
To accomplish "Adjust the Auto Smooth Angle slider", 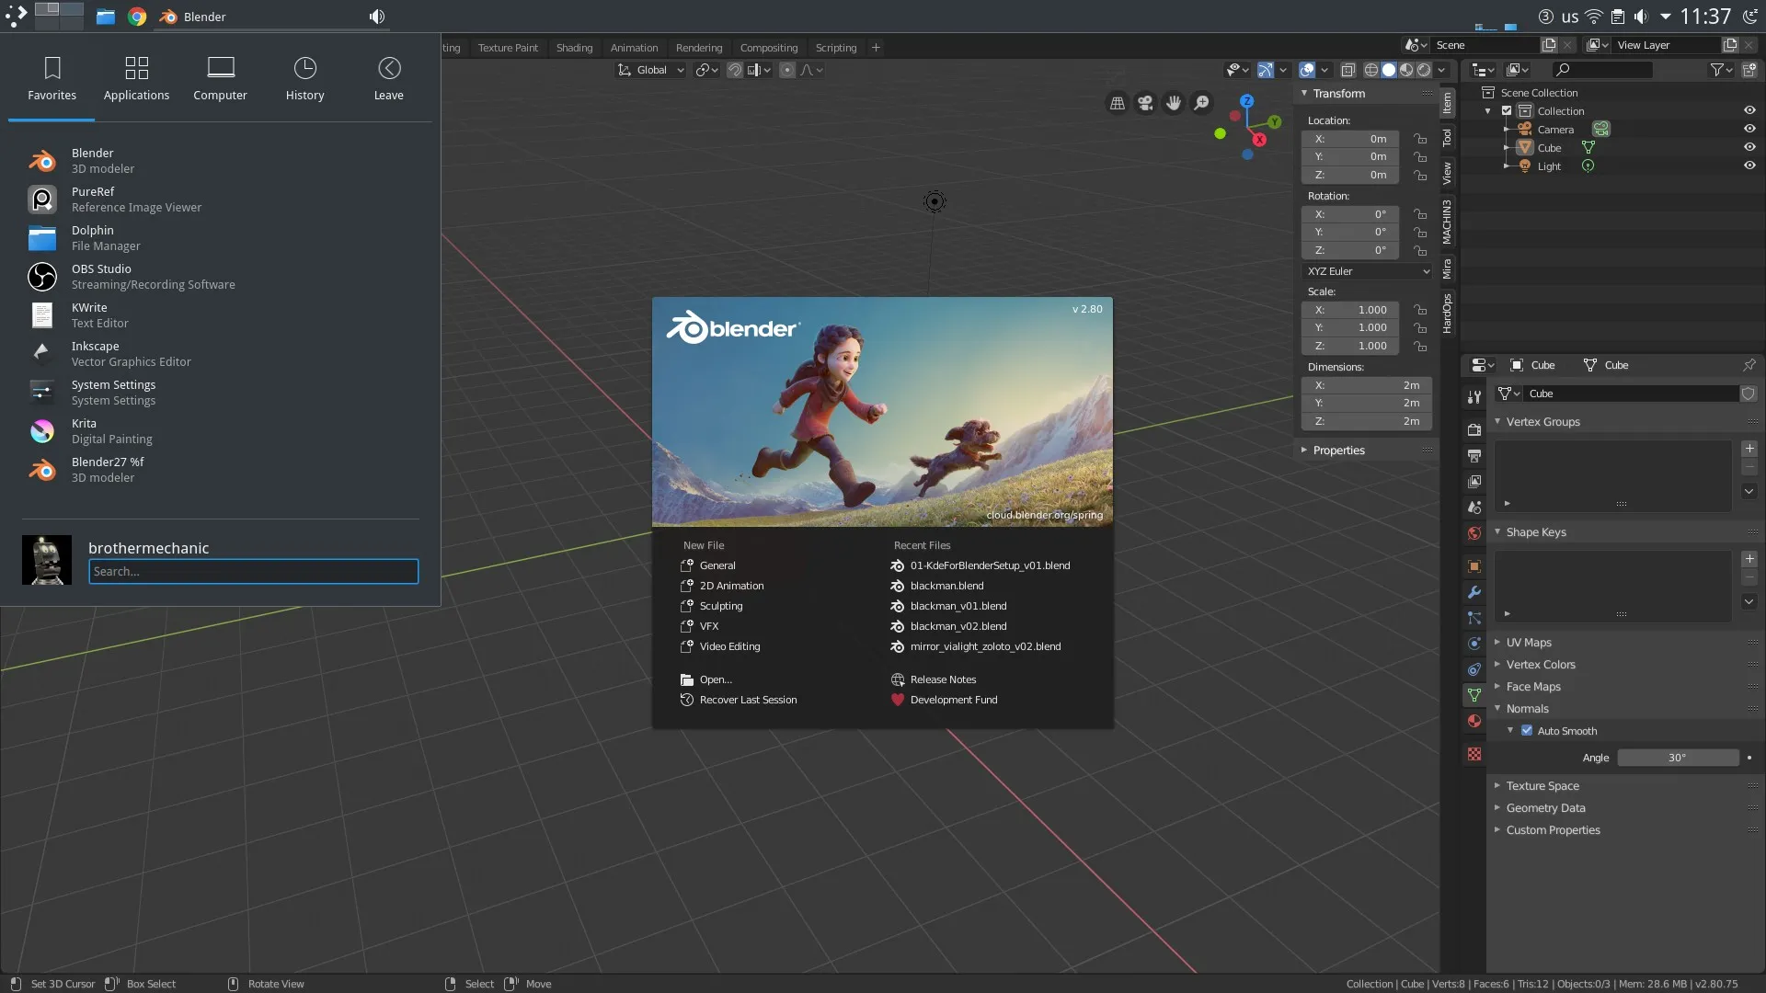I will (x=1678, y=758).
